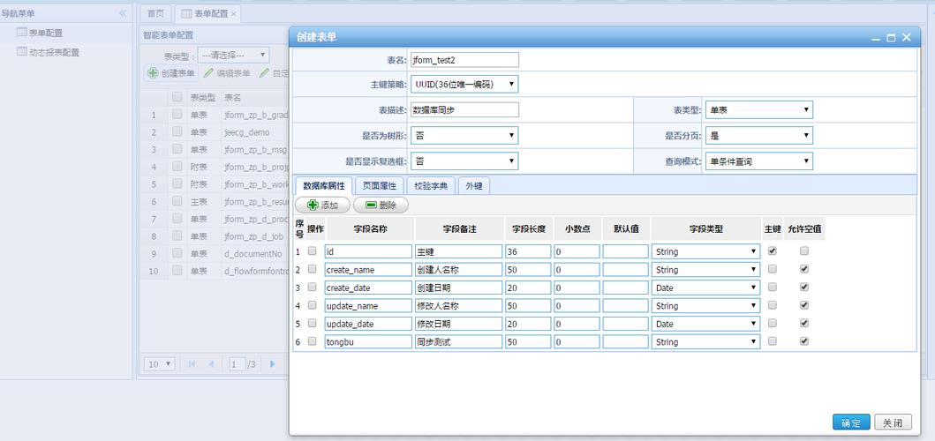Click default value input for id row

click(625, 251)
